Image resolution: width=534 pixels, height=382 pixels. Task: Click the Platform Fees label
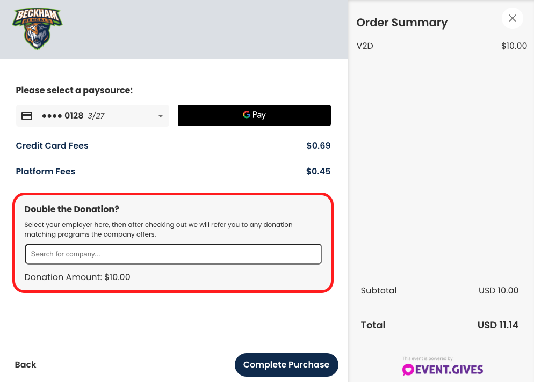46,172
